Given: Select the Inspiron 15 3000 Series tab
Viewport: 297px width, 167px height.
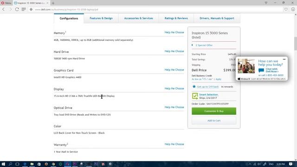Looking at the screenshot, I should (x=31, y=3).
